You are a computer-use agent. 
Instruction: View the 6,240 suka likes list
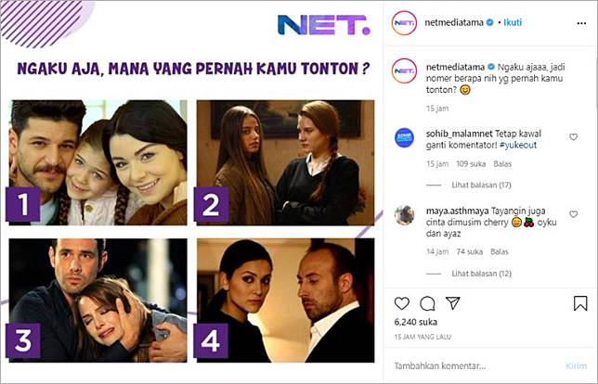(415, 322)
